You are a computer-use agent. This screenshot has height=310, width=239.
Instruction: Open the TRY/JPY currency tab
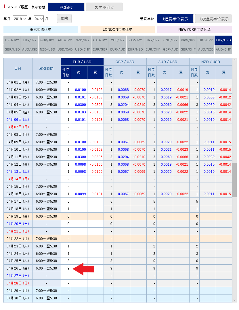(153, 40)
